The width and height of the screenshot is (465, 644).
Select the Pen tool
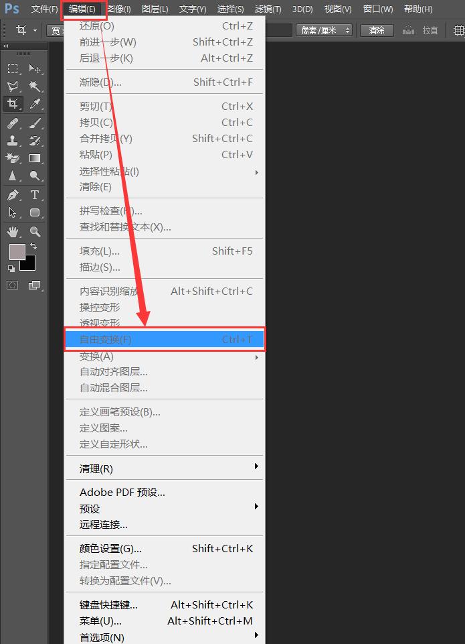(13, 195)
